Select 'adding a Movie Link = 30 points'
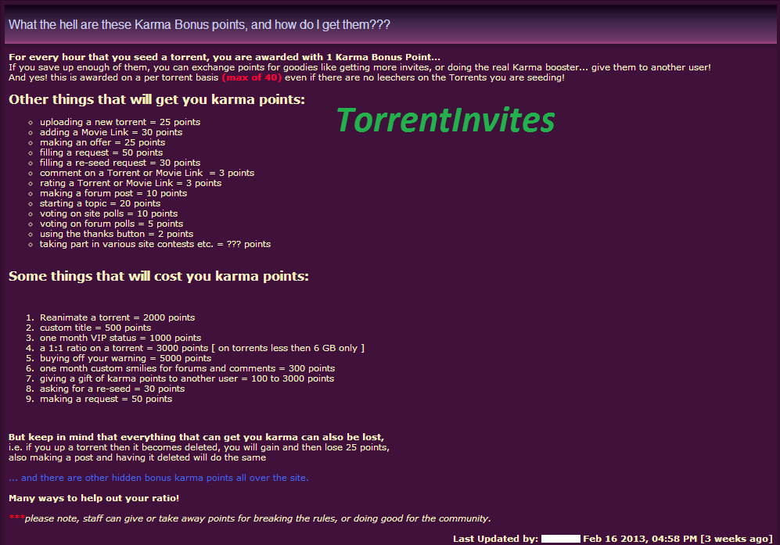The height and width of the screenshot is (545, 780). coord(111,132)
